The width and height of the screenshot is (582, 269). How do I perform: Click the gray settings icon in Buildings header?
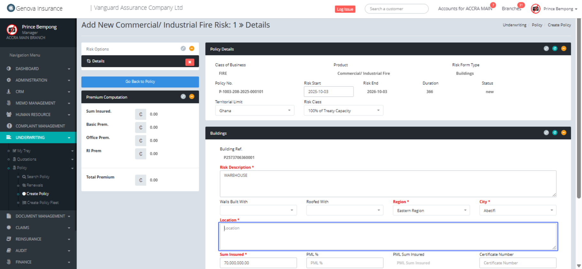pyautogui.click(x=546, y=133)
